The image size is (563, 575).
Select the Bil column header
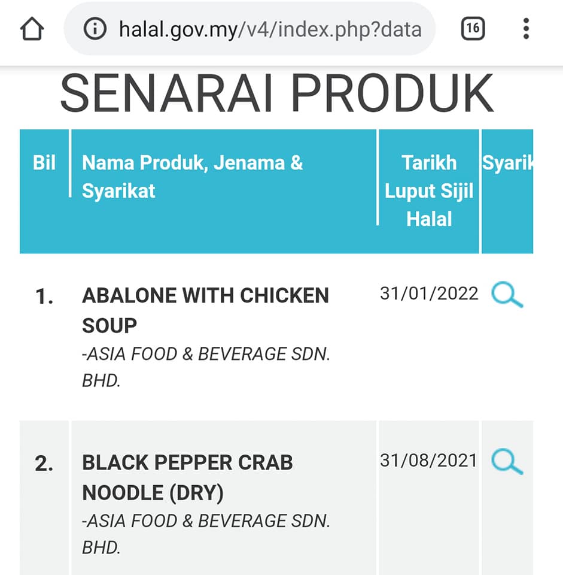(x=44, y=162)
